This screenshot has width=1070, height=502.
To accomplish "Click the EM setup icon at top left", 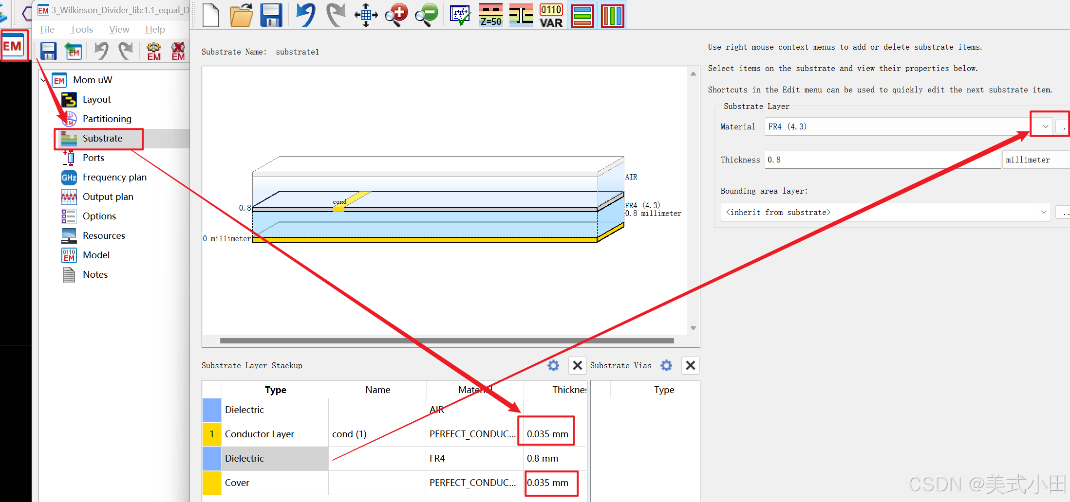I will (13, 46).
